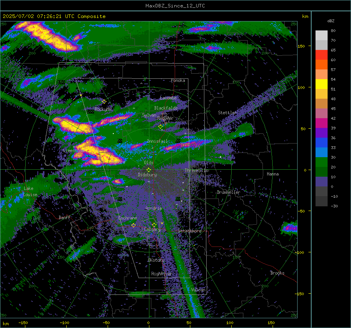The width and height of the screenshot is (351, 328).
Task: Click the Strathmore label
Action: (190, 231)
